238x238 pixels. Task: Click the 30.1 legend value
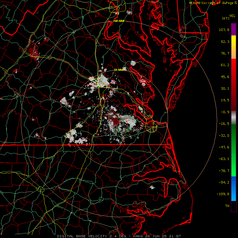225,89
